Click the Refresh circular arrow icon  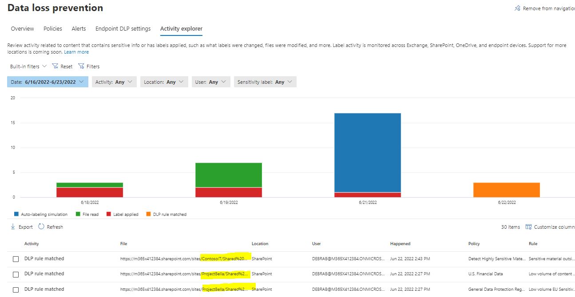[x=41, y=227]
